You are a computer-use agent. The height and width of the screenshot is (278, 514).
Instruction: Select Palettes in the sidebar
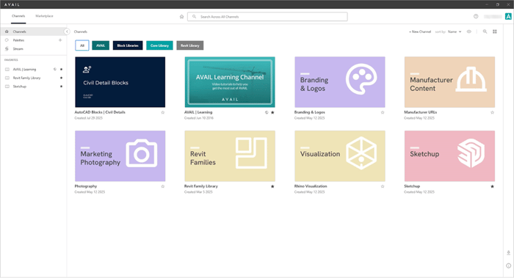[x=18, y=40]
